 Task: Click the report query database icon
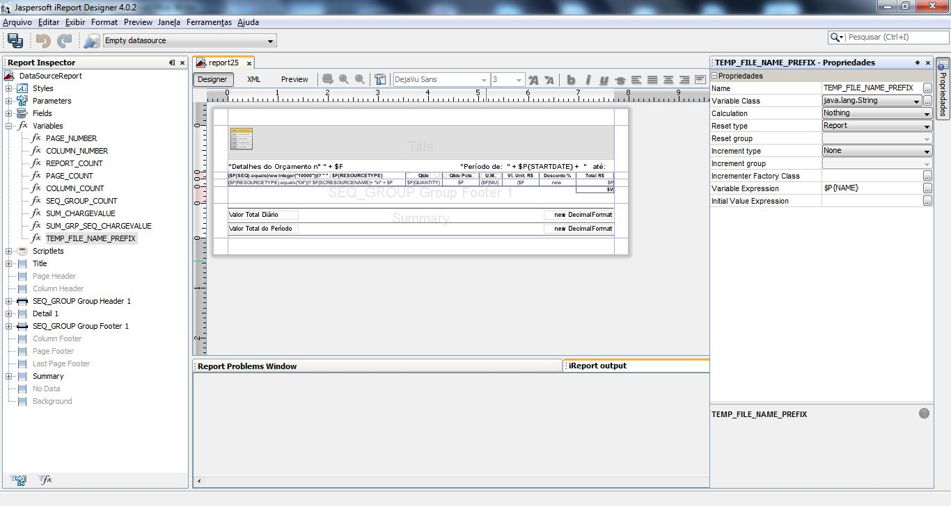(x=327, y=80)
